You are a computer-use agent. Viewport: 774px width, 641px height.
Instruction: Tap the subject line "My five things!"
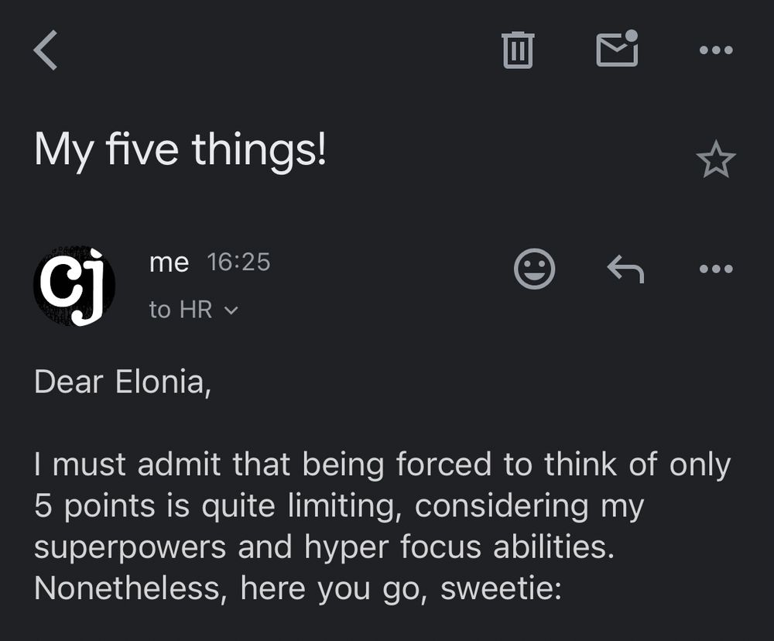click(x=180, y=150)
